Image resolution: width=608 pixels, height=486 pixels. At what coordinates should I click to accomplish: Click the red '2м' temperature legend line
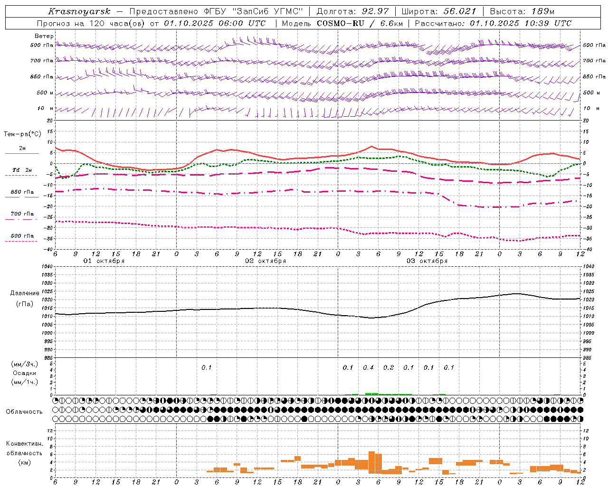coord(22,153)
